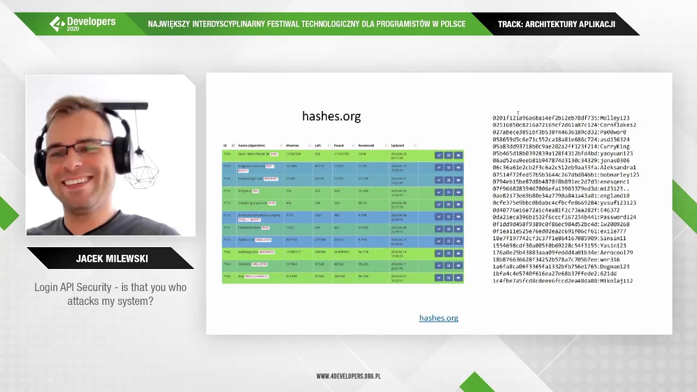Viewport: 697px width, 392px height.
Task: Click the eye icon for Mathway.com row
Action: (x=458, y=253)
